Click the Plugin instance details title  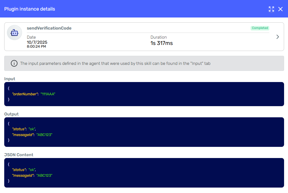coord(30,9)
